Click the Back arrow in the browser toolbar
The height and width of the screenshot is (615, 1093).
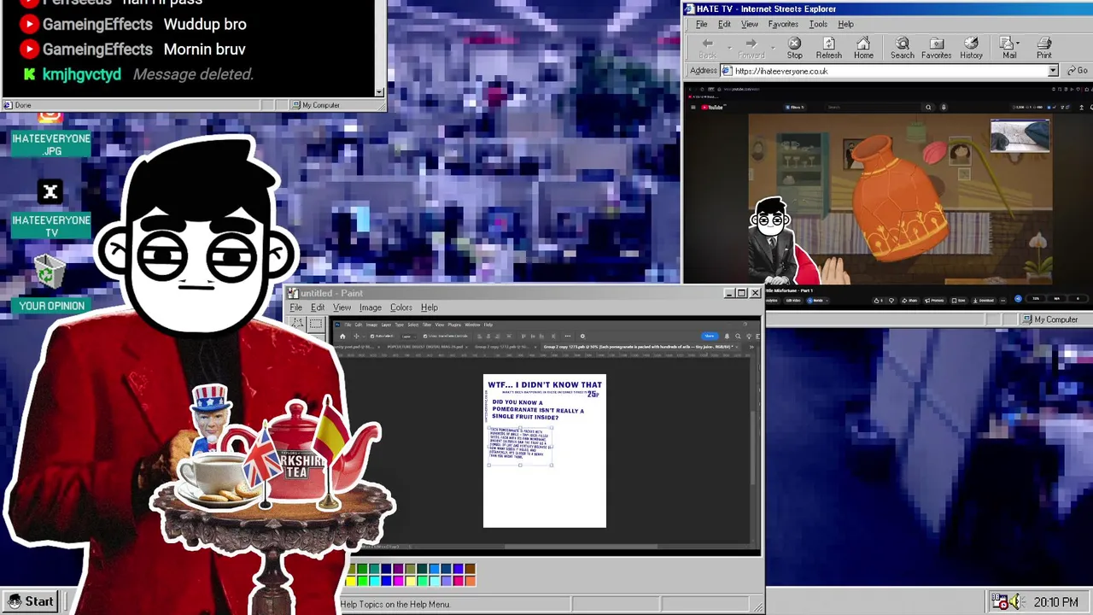707,48
